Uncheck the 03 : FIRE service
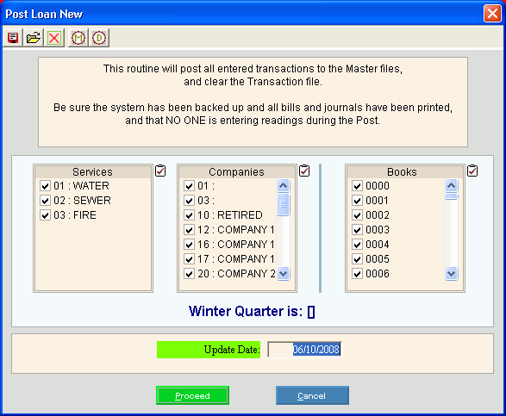The height and width of the screenshot is (416, 506). click(x=45, y=215)
